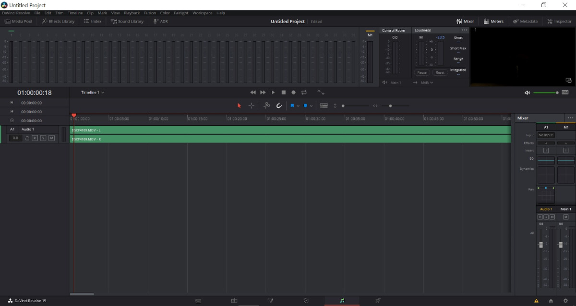Mute track A1 with M button
576x306 pixels.
(x=51, y=138)
